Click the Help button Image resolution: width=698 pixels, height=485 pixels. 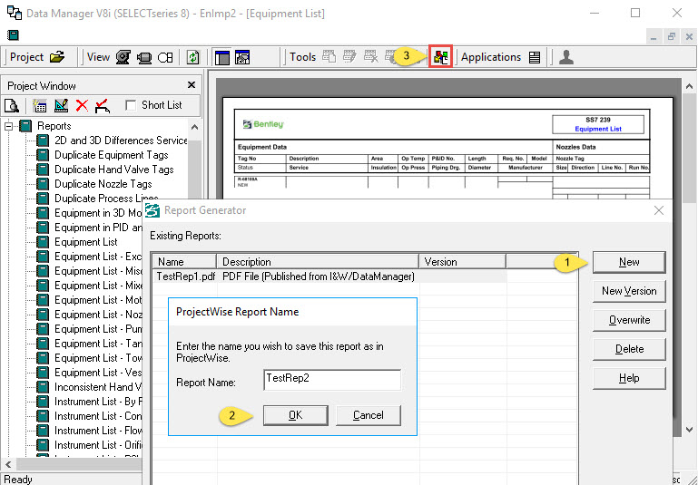[x=629, y=378]
